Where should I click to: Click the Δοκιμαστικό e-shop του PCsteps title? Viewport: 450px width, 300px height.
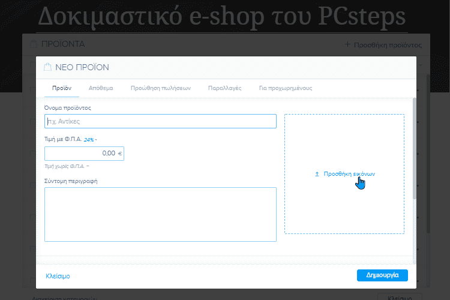point(221,17)
